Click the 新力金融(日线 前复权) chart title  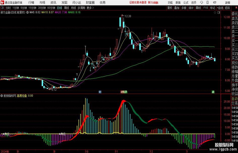coord(13,12)
